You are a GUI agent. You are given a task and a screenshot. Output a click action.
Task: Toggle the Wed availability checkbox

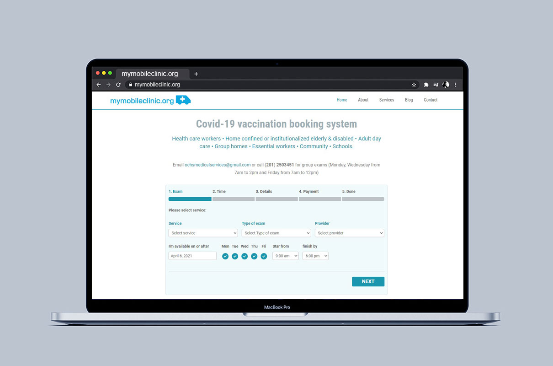(x=245, y=256)
